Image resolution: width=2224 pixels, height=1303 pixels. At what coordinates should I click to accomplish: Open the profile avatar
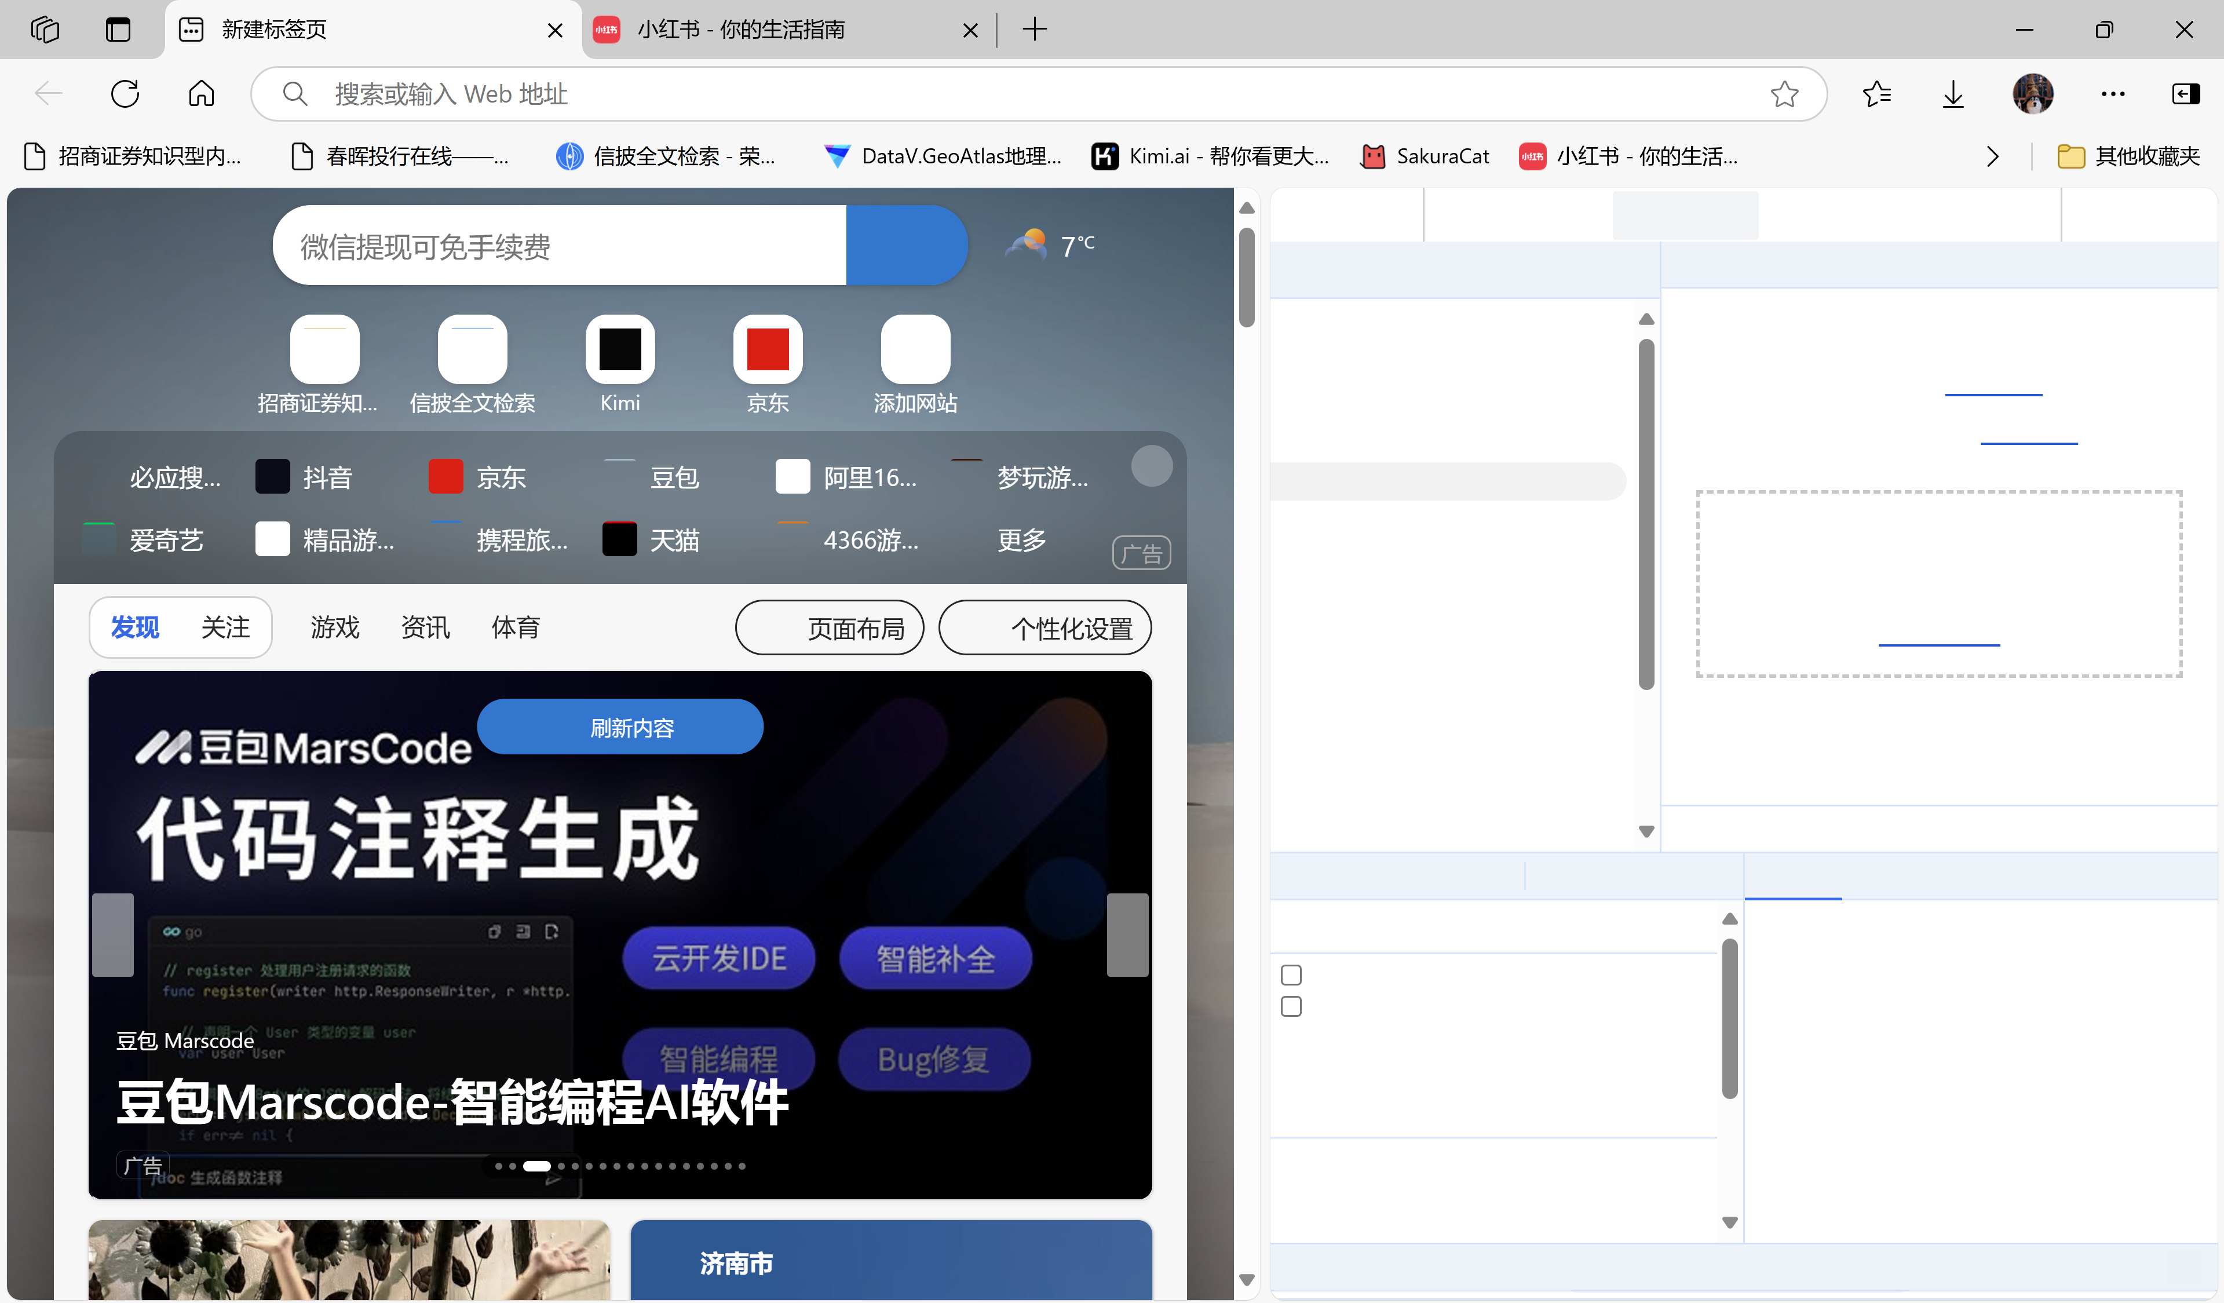(x=2032, y=94)
